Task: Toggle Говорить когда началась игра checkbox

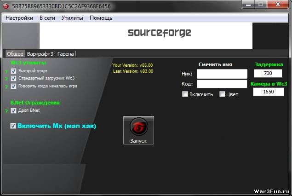Action: click(x=13, y=86)
